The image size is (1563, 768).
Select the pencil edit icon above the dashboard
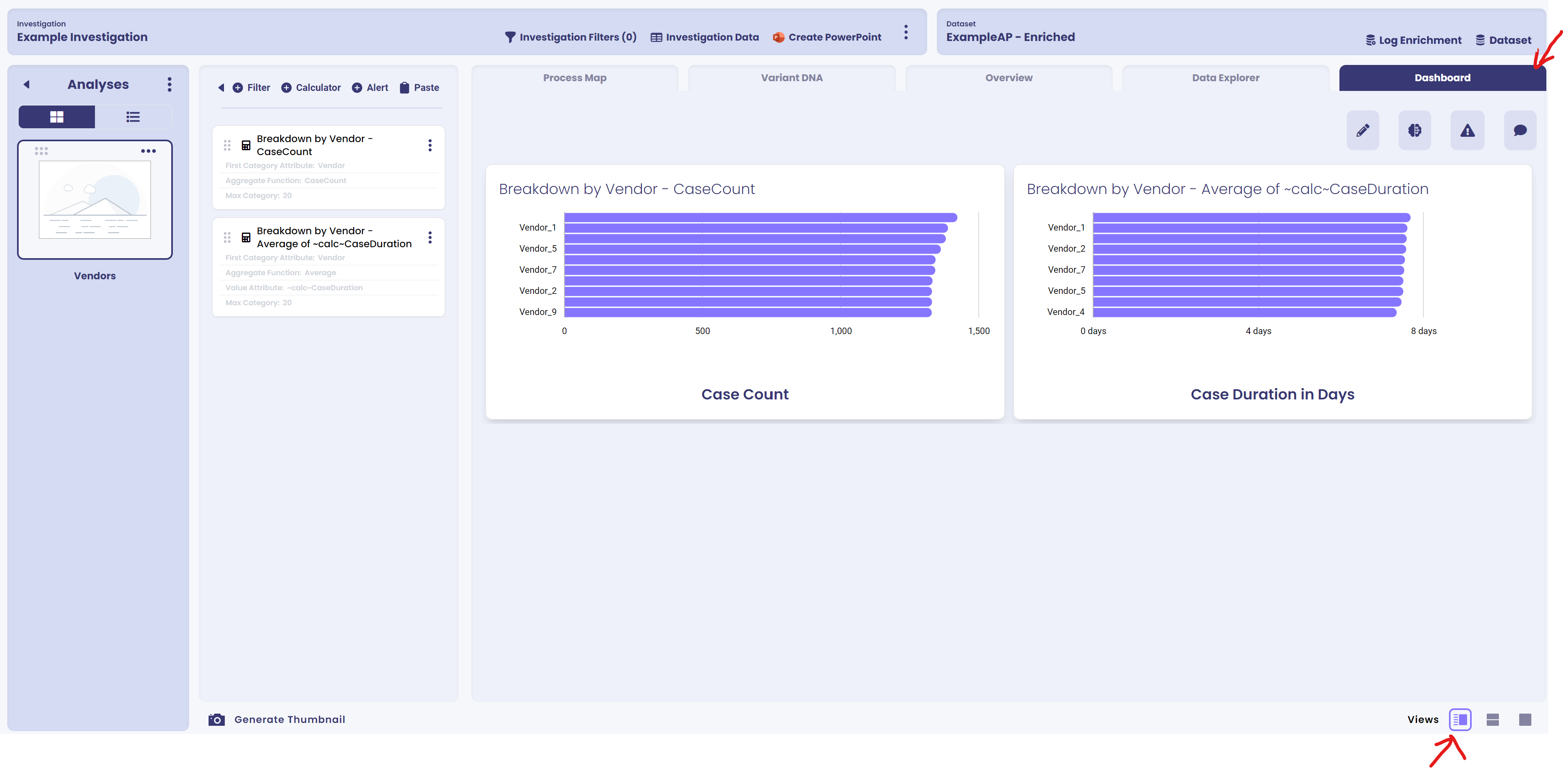tap(1362, 130)
